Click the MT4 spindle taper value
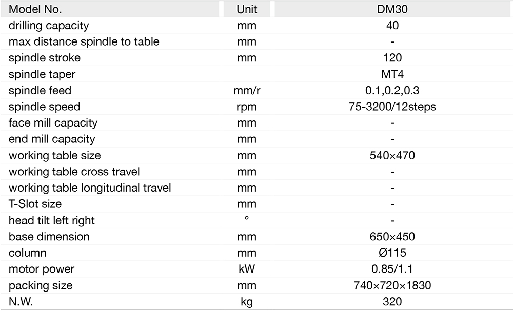The width and height of the screenshot is (513, 312). [x=392, y=74]
